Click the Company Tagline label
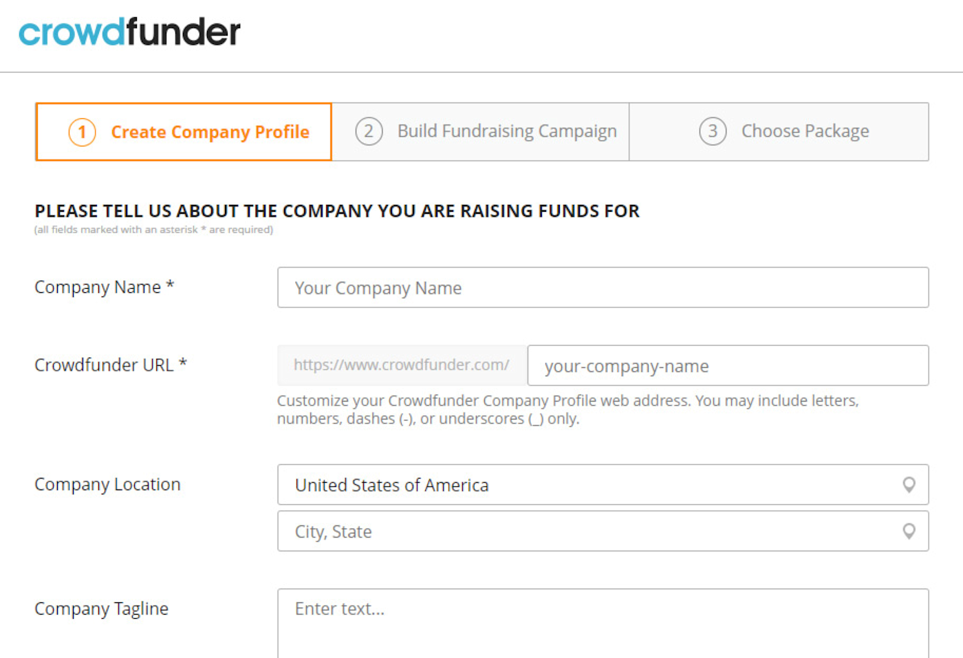This screenshot has height=658, width=963. pyautogui.click(x=101, y=609)
